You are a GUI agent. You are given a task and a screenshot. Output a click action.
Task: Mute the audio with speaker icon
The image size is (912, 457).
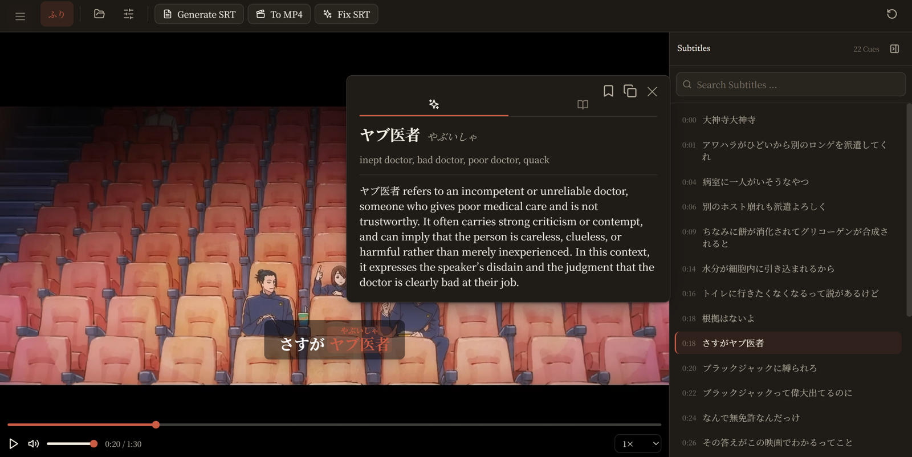34,443
